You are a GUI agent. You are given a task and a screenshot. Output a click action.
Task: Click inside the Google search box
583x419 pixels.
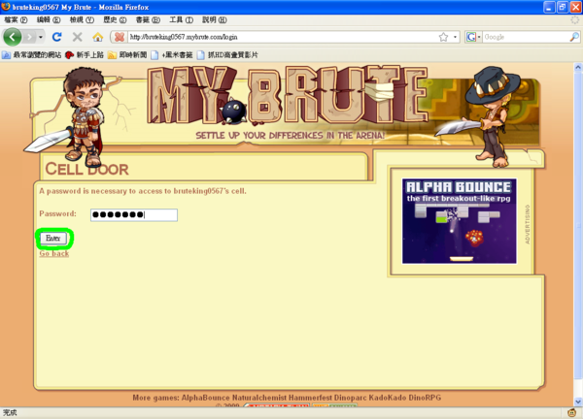(526, 37)
